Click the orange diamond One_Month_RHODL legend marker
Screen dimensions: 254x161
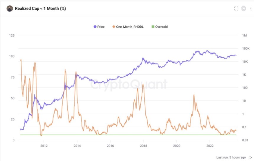point(114,27)
